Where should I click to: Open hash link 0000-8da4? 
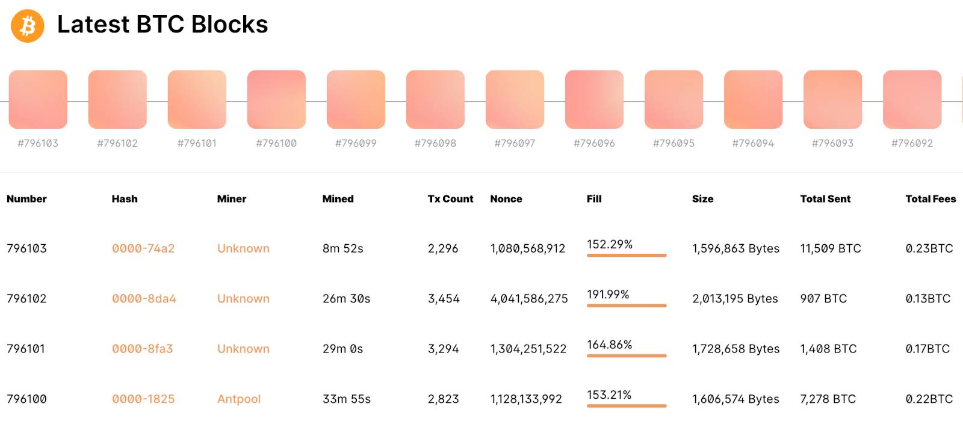(144, 298)
